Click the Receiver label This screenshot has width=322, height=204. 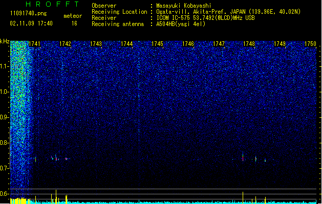point(104,18)
